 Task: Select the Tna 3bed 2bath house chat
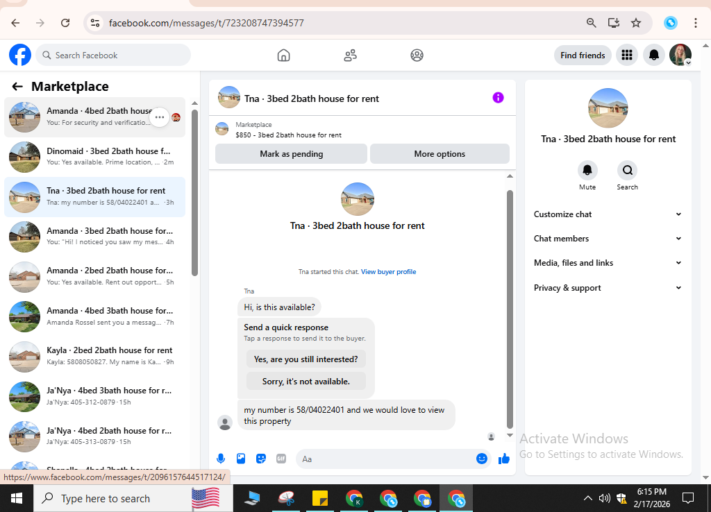[94, 196]
